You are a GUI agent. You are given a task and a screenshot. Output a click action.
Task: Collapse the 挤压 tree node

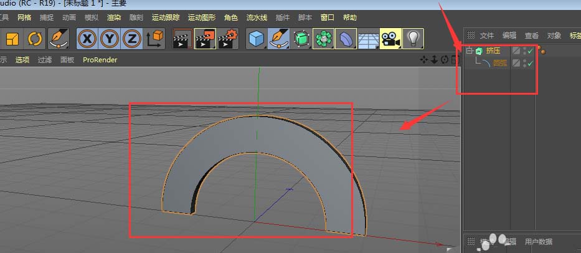pyautogui.click(x=469, y=51)
